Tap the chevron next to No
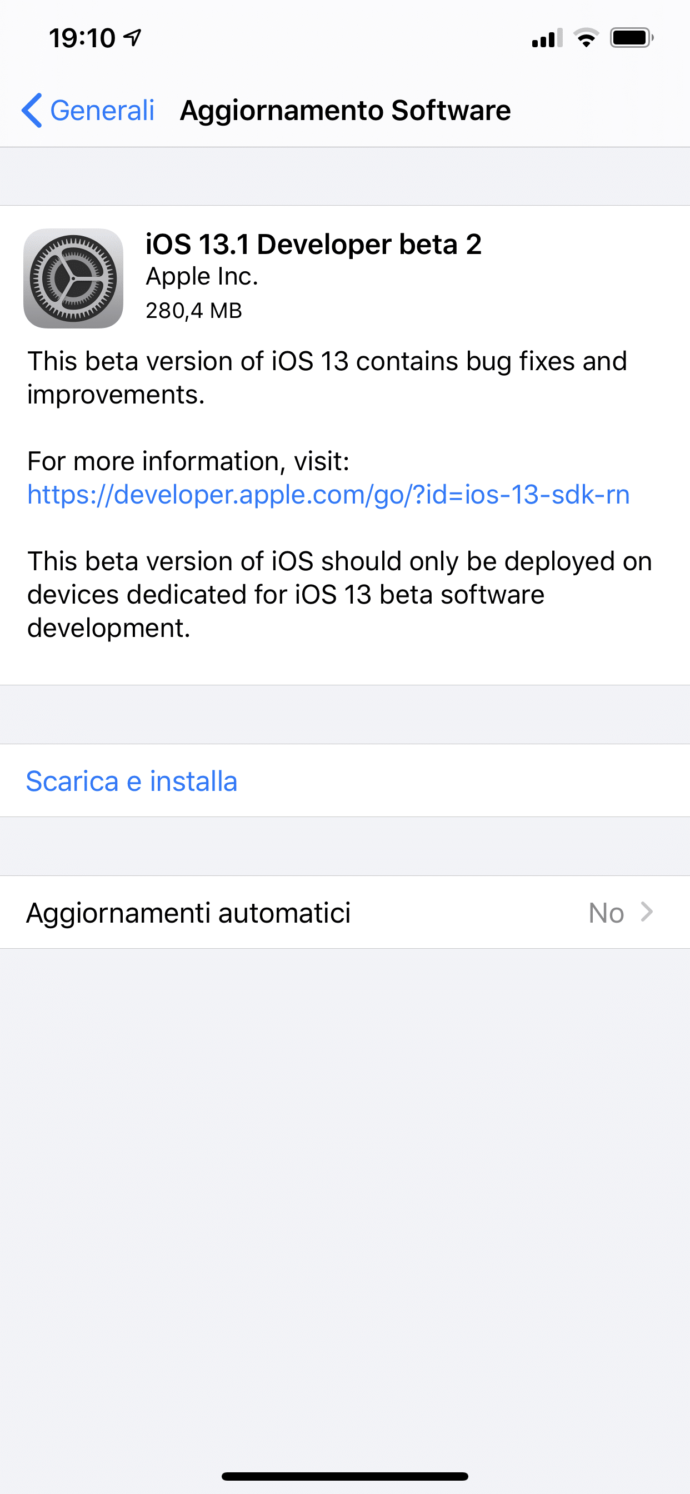The image size is (690, 1494). [x=647, y=912]
